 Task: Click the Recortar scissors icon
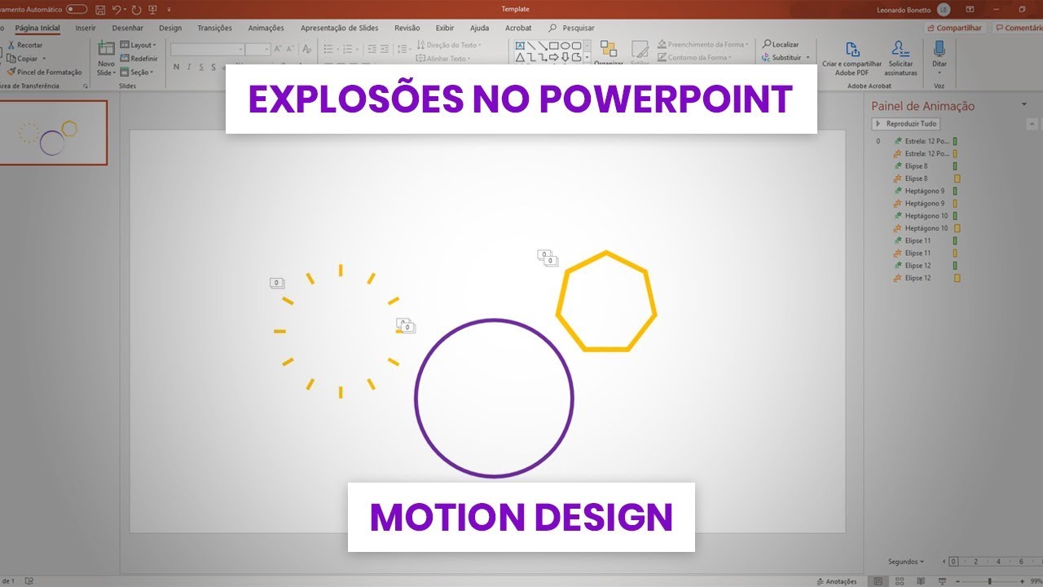[x=11, y=45]
